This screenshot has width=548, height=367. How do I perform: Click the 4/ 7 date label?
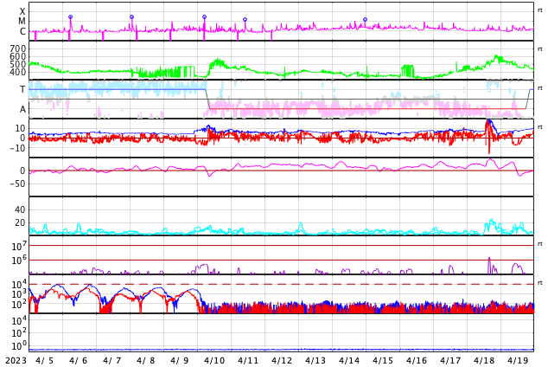click(112, 360)
